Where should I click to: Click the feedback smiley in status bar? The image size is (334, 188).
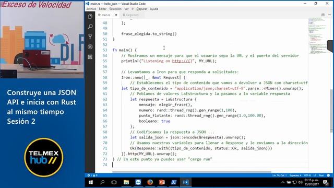pos(328,175)
